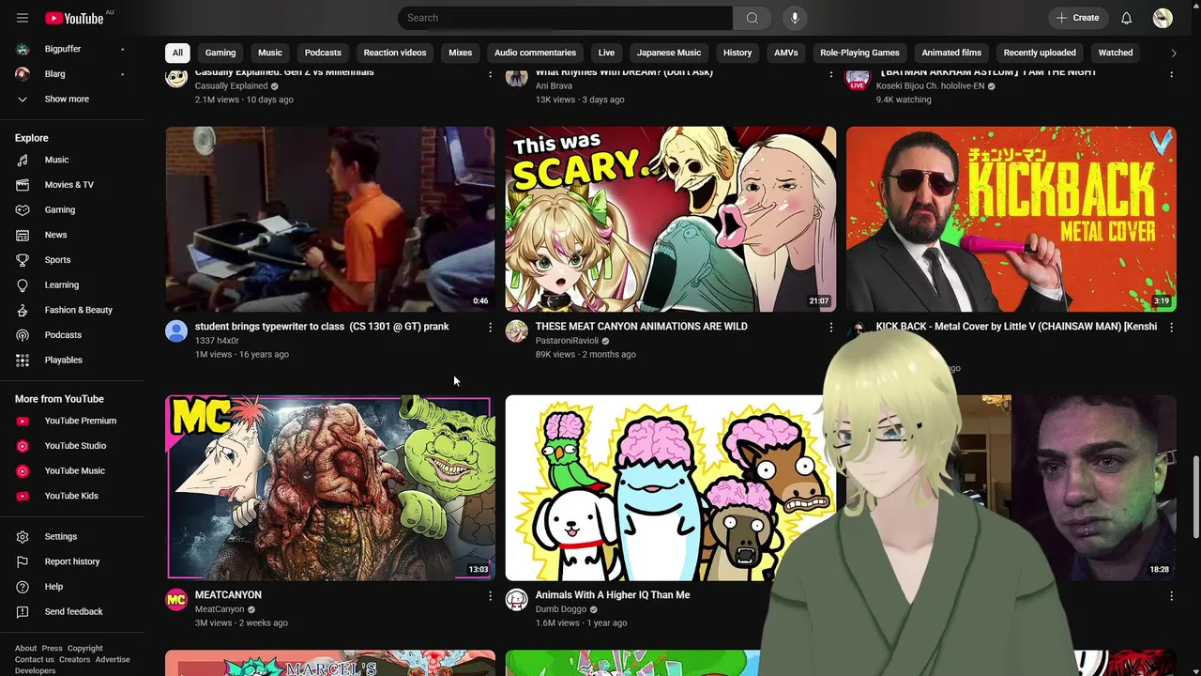Select the Animated films chip

951,53
